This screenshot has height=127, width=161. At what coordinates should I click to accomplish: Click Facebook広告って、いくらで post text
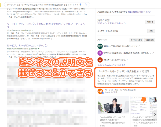point(113,120)
